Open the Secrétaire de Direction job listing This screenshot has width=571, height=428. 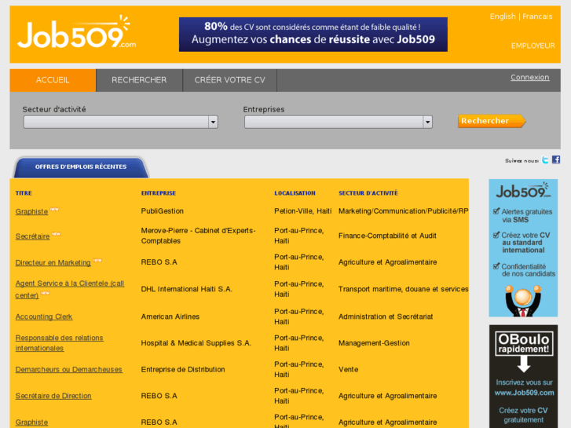click(53, 397)
